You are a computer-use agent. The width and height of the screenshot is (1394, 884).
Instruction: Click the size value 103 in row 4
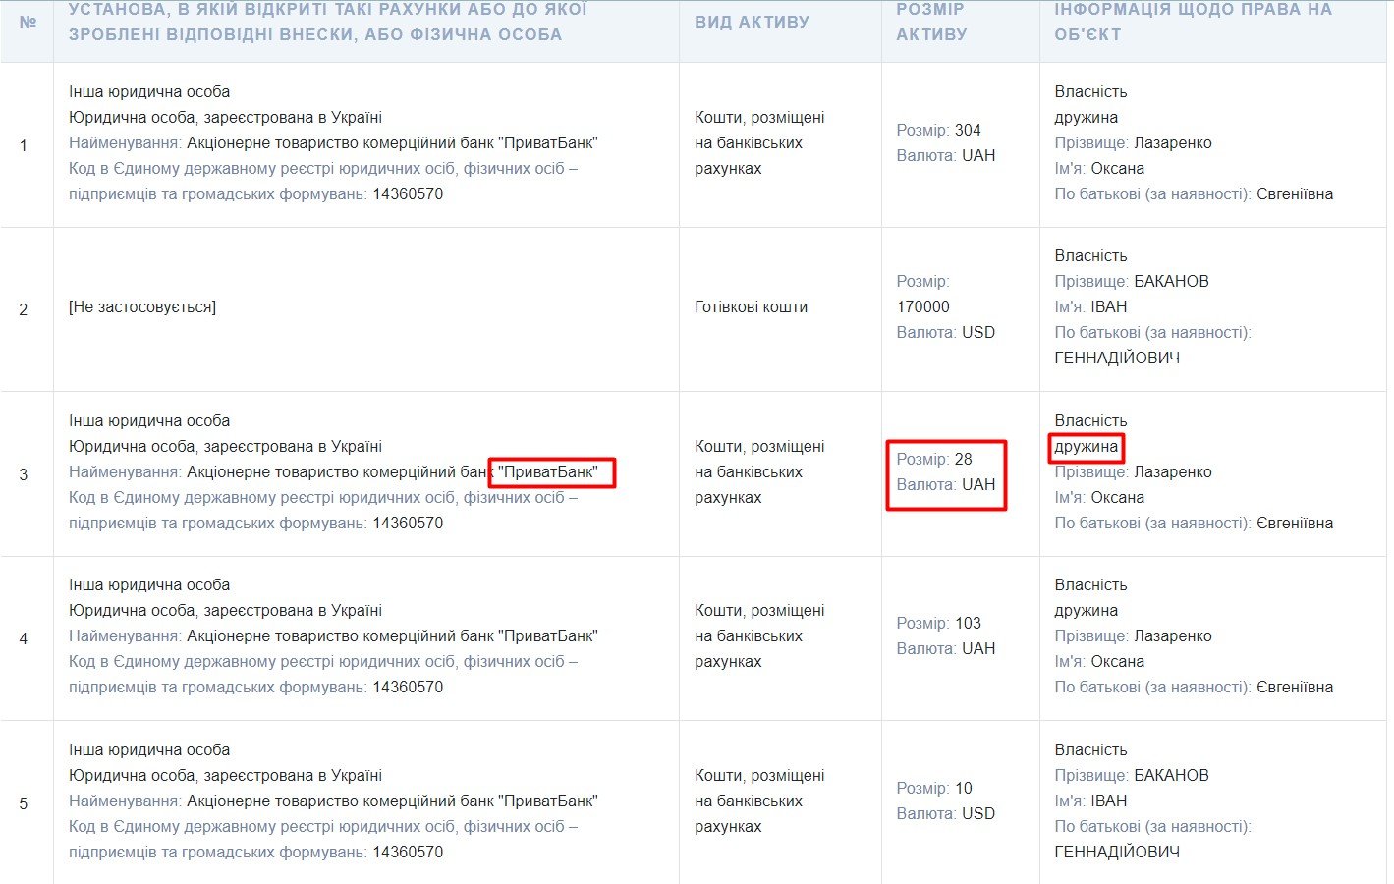pyautogui.click(x=967, y=624)
